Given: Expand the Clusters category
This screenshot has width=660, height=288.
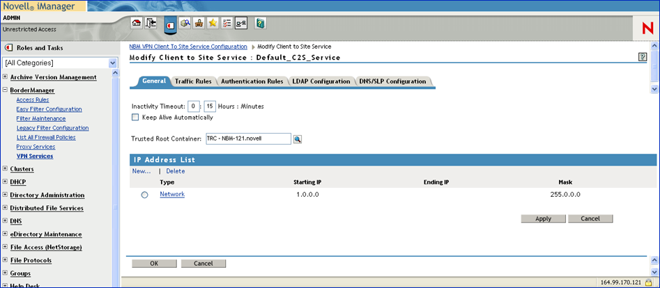Looking at the screenshot, I should [x=5, y=168].
